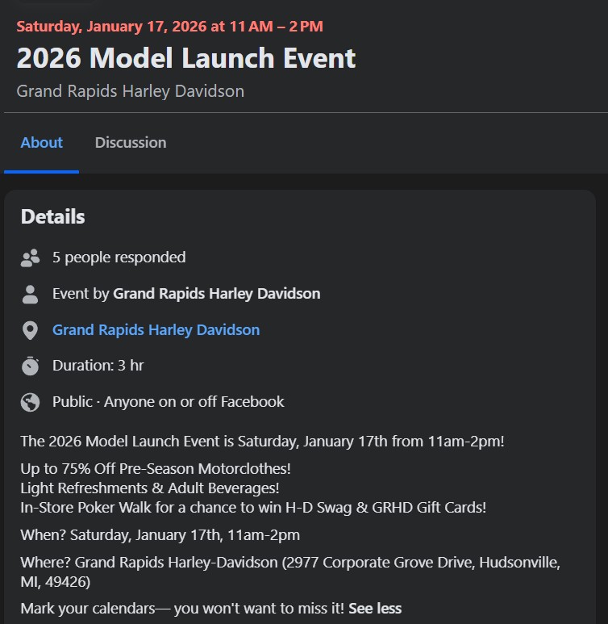Image resolution: width=608 pixels, height=624 pixels.
Task: Click the Details section heading
Action: 52,216
